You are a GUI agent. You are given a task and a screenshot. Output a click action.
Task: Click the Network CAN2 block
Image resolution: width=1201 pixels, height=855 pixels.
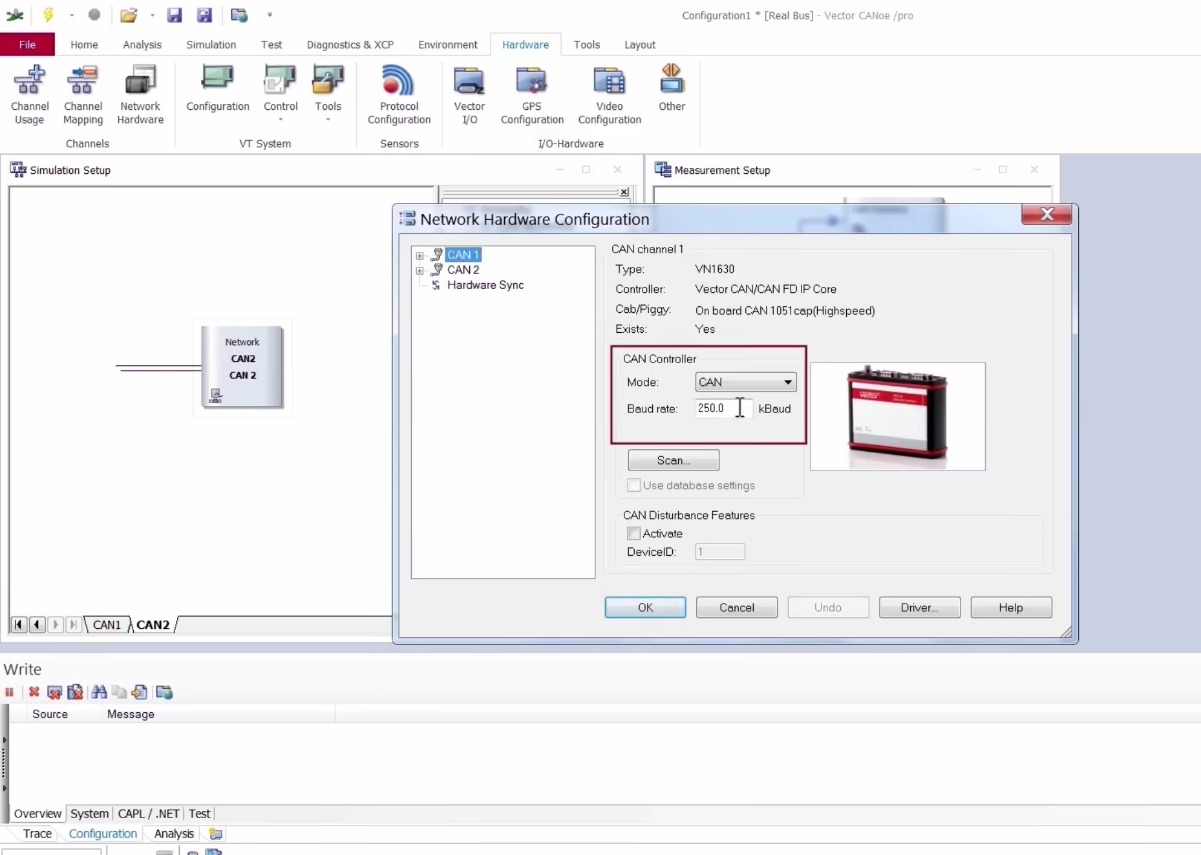point(242,367)
